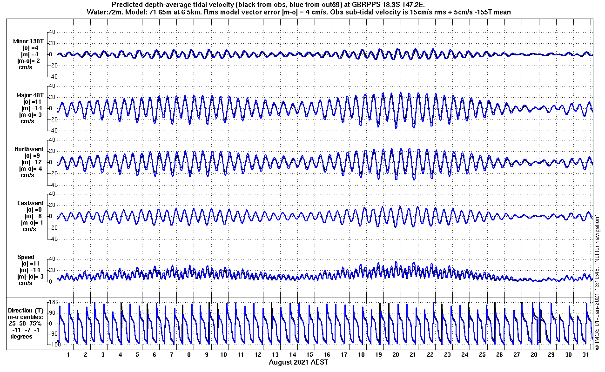
Task: Click the '20' tick on the Northward axis
Action: pos(52,151)
